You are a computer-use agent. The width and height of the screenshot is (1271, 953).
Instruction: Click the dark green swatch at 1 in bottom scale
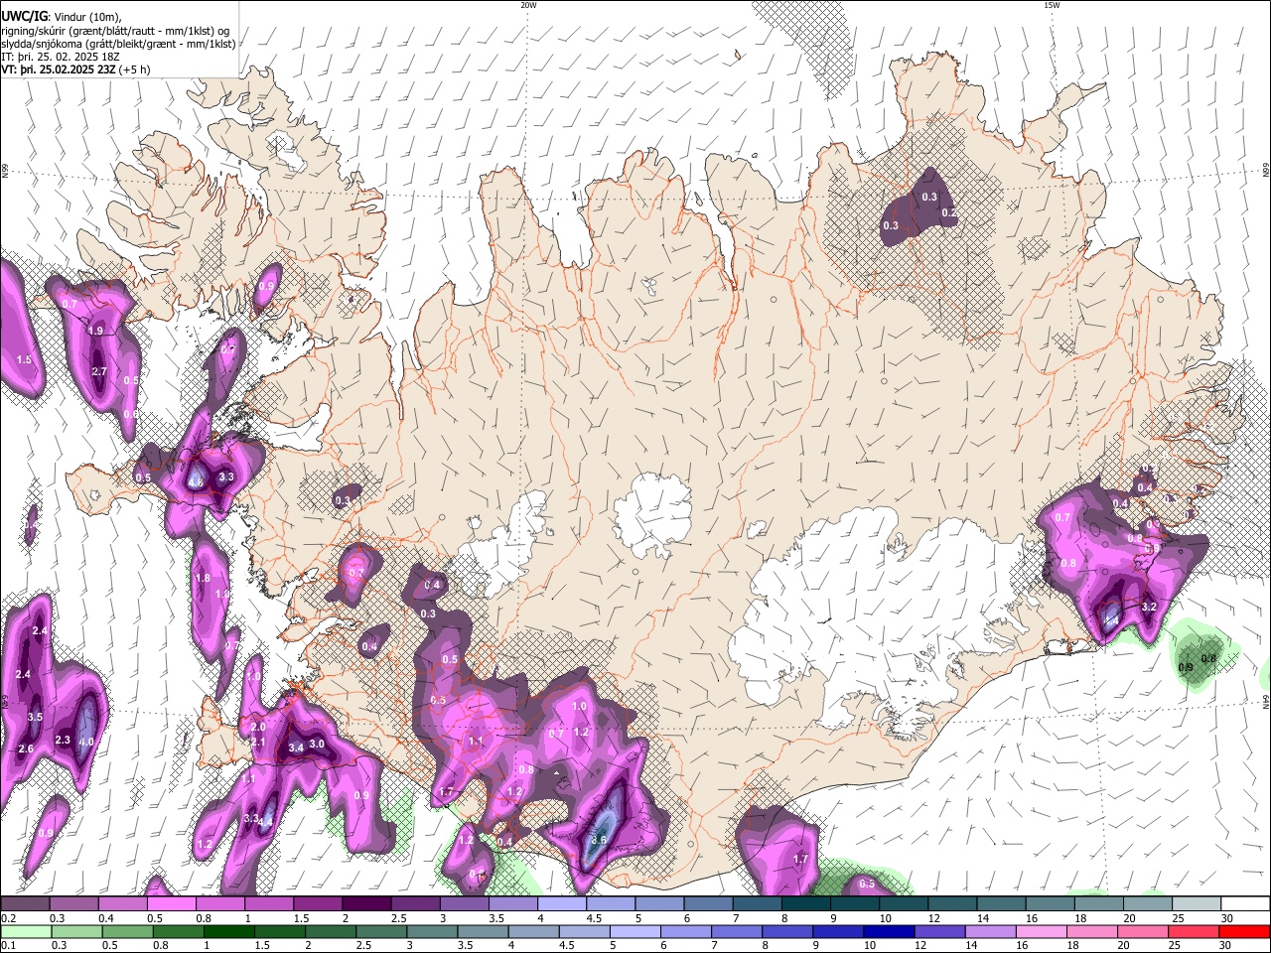coord(231,931)
